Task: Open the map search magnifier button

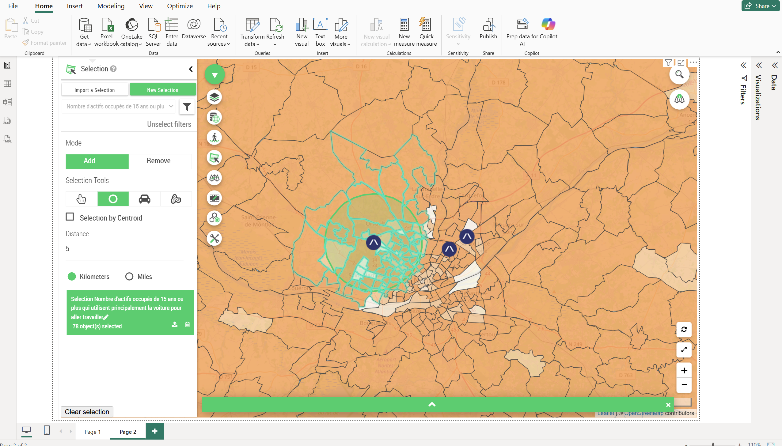Action: coord(679,74)
